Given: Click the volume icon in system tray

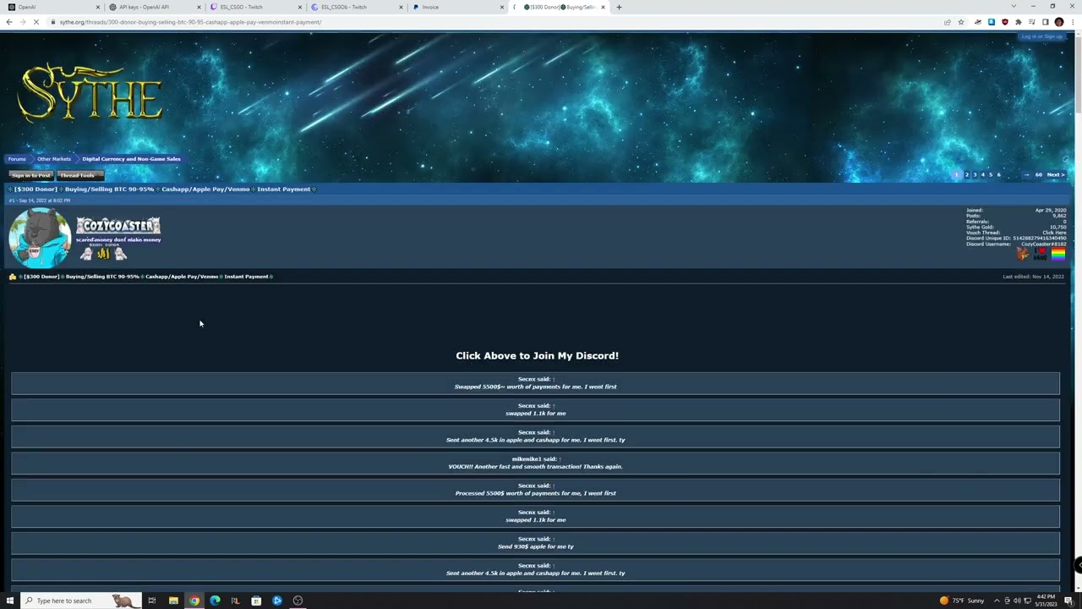Looking at the screenshot, I should click(1017, 601).
